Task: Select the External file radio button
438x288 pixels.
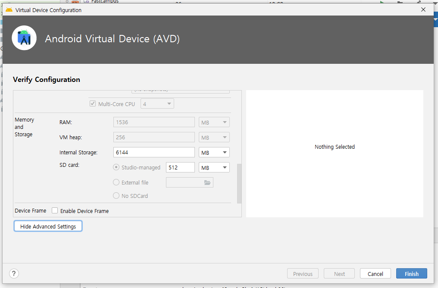Action: [x=116, y=182]
